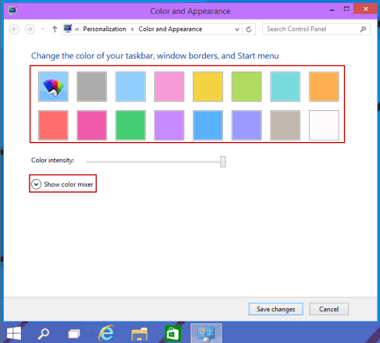Open Personalization in the breadcrumb
The height and width of the screenshot is (343, 380).
(x=104, y=29)
